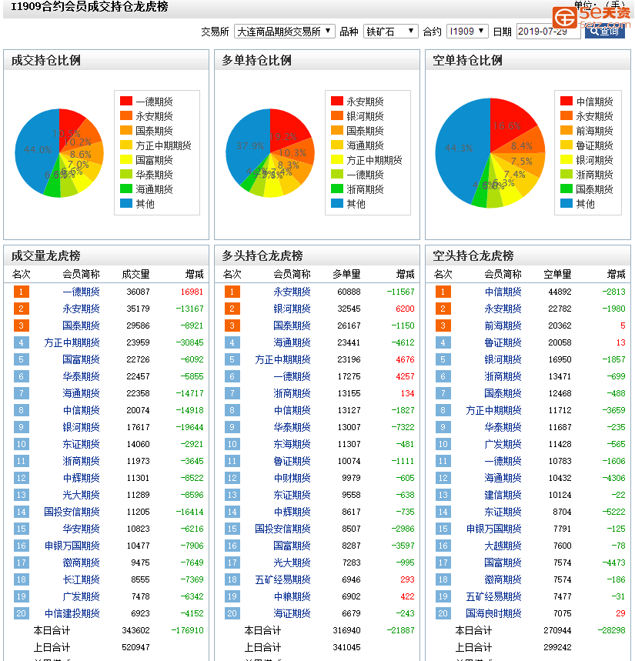635x661 pixels.
Task: Open 国泰期货 link in 成交量龙虎榜
Action: [x=81, y=325]
